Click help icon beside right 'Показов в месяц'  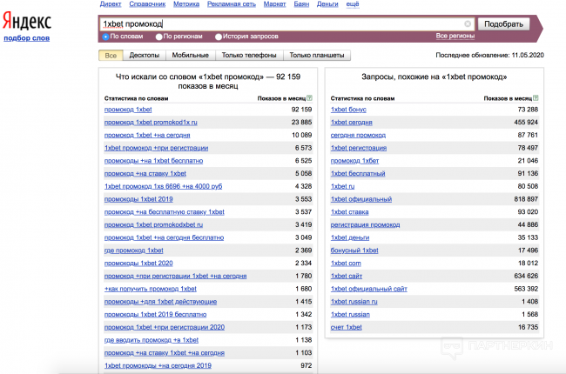pos(537,99)
